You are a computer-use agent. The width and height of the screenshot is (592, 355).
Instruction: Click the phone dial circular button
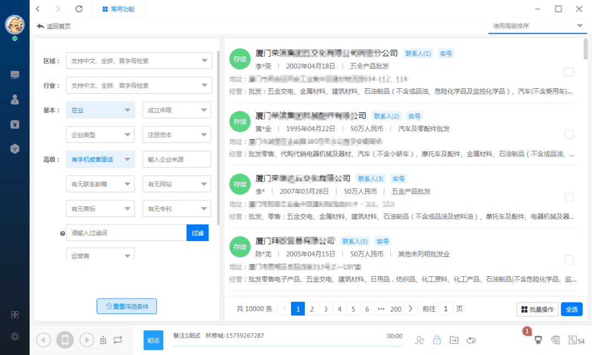(65, 340)
